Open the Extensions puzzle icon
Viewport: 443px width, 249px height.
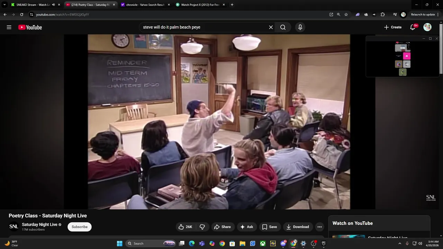coord(382,15)
